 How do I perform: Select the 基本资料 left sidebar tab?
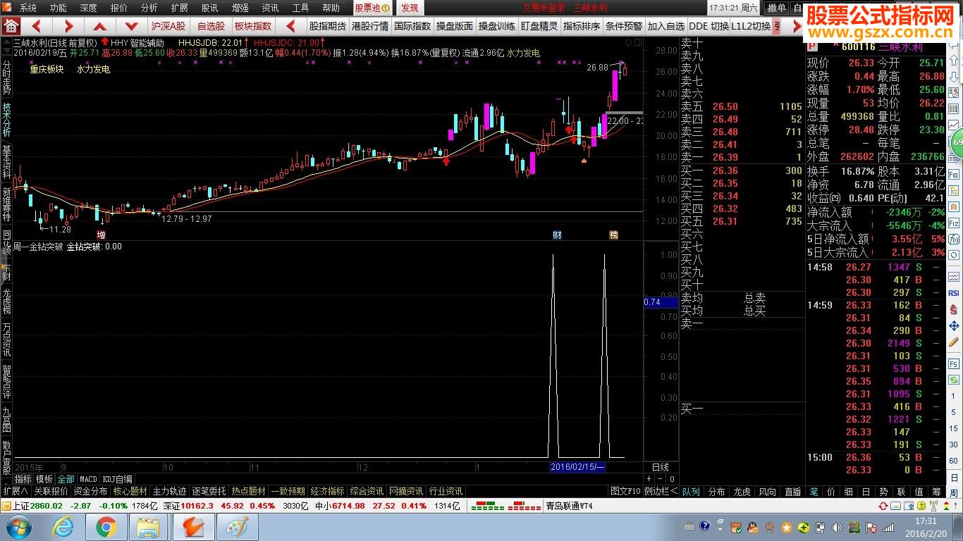point(6,161)
